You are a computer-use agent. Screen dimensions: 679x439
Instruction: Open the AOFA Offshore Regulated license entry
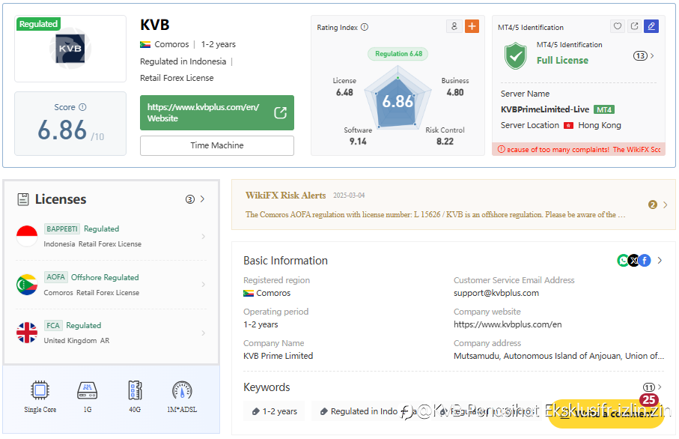(112, 285)
